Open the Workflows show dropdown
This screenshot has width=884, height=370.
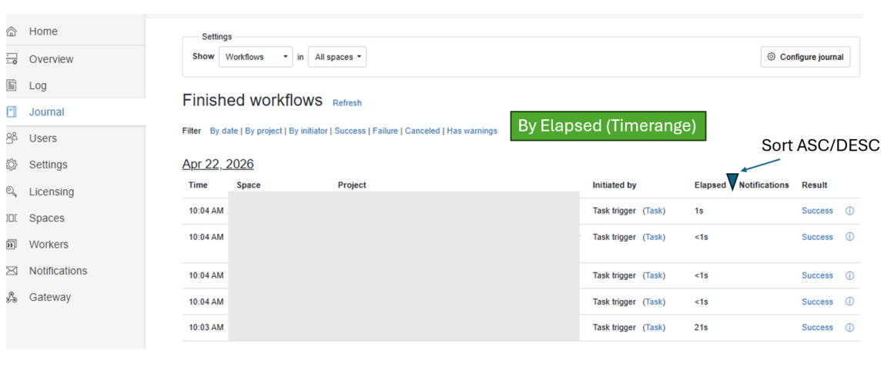255,57
